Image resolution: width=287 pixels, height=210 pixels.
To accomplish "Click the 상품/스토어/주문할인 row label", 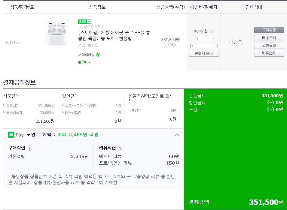I will tap(81, 106).
